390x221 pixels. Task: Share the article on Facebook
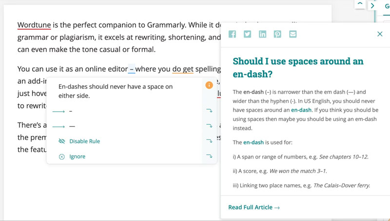tap(232, 34)
